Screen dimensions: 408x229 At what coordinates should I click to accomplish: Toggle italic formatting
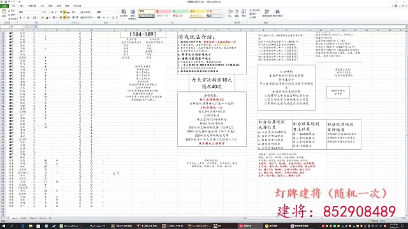(24, 18)
